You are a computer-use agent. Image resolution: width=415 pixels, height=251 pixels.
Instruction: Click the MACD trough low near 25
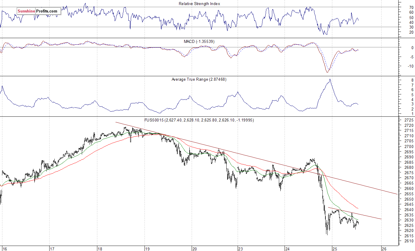pyautogui.click(x=327, y=72)
